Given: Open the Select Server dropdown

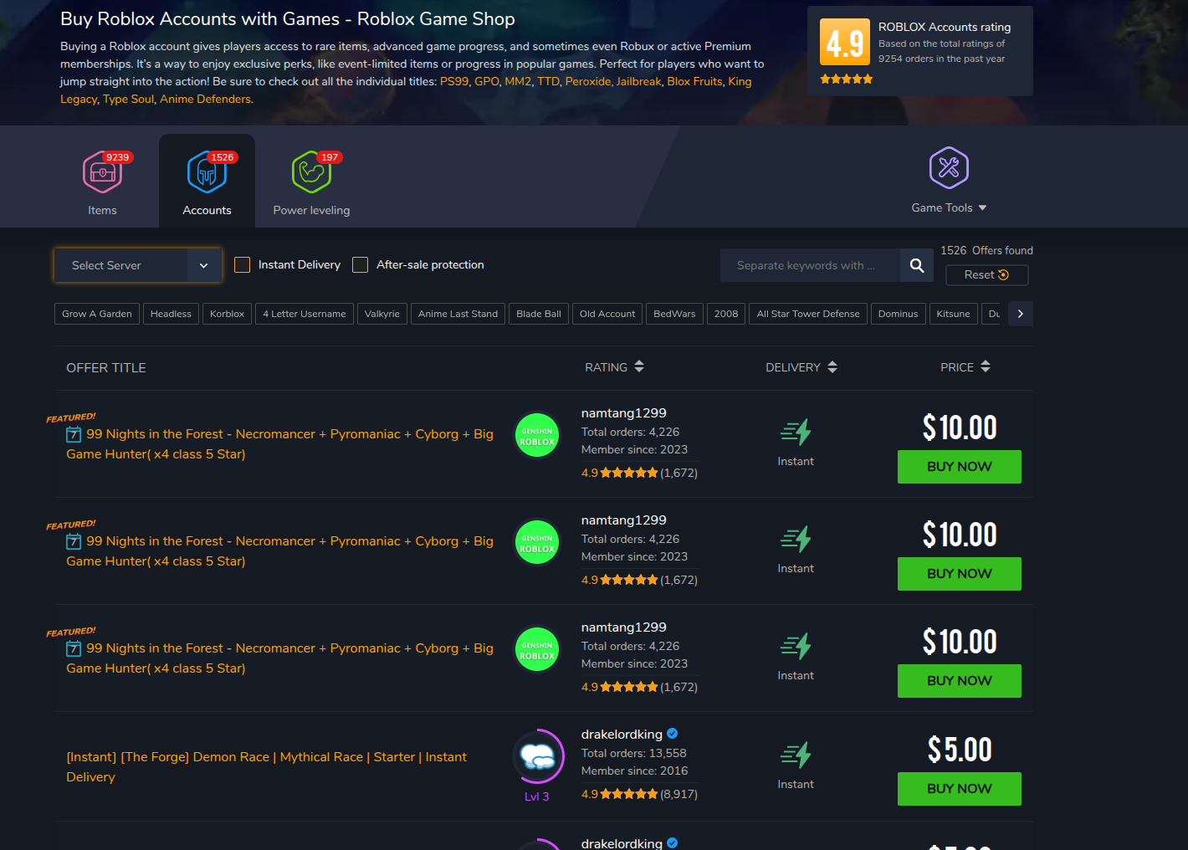Looking at the screenshot, I should [x=138, y=265].
